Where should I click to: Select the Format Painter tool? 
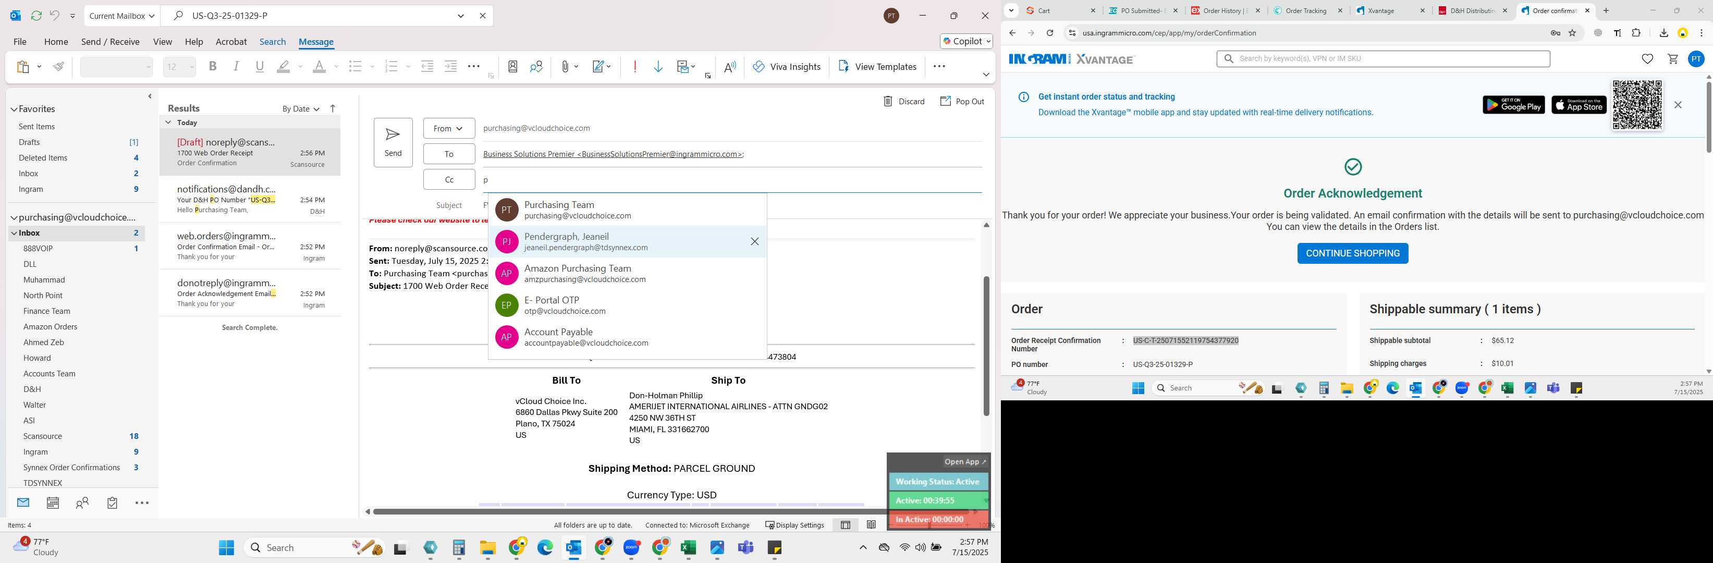(59, 67)
